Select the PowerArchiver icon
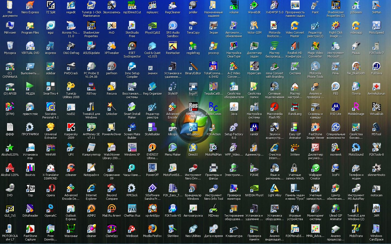Screen dimensions: 391x244 click(112, 127)
